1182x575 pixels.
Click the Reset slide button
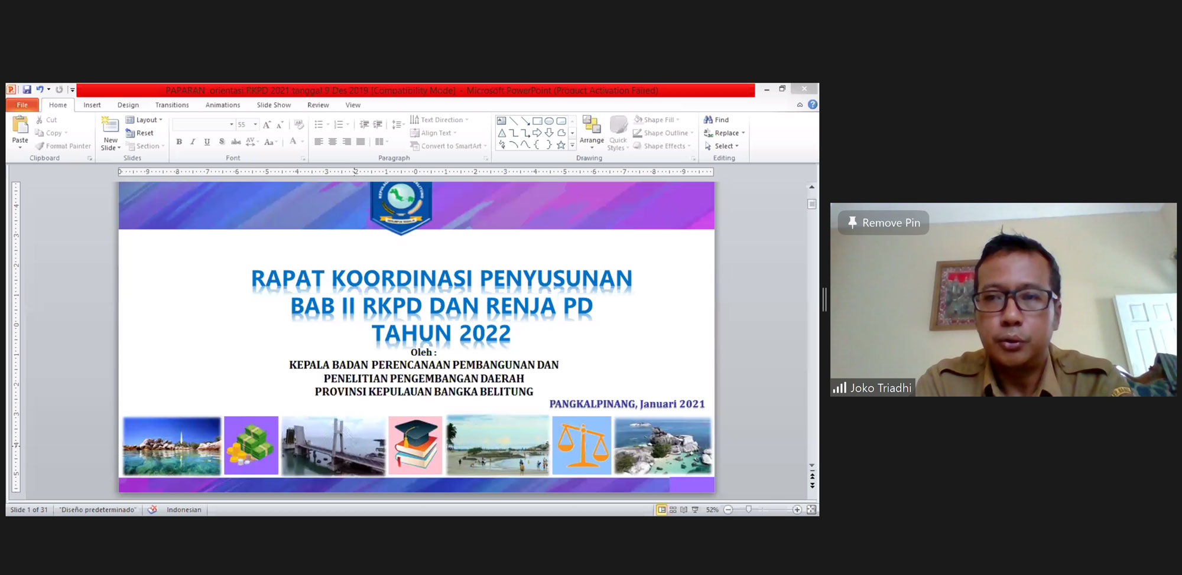click(x=139, y=133)
